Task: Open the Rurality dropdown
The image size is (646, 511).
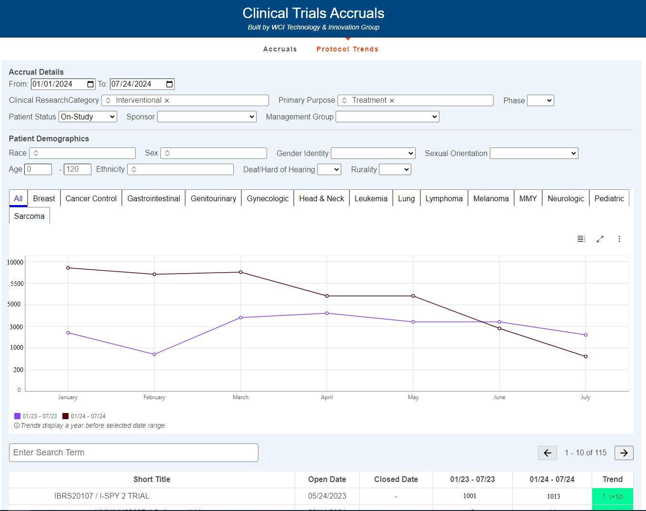Action: (395, 169)
